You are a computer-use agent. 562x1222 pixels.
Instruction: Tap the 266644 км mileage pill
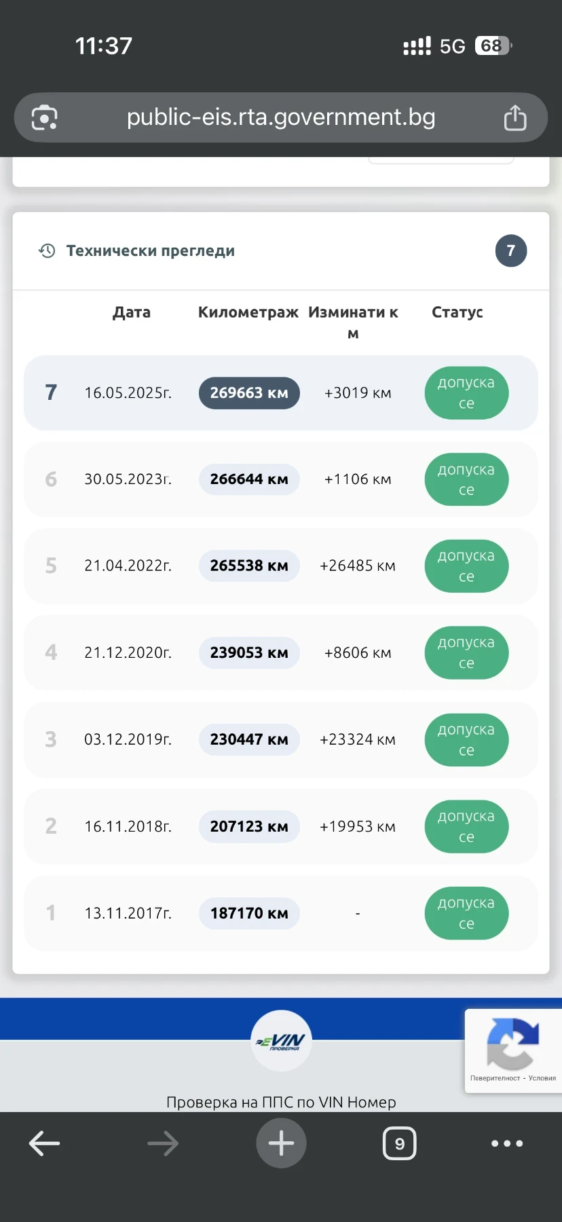tap(249, 479)
